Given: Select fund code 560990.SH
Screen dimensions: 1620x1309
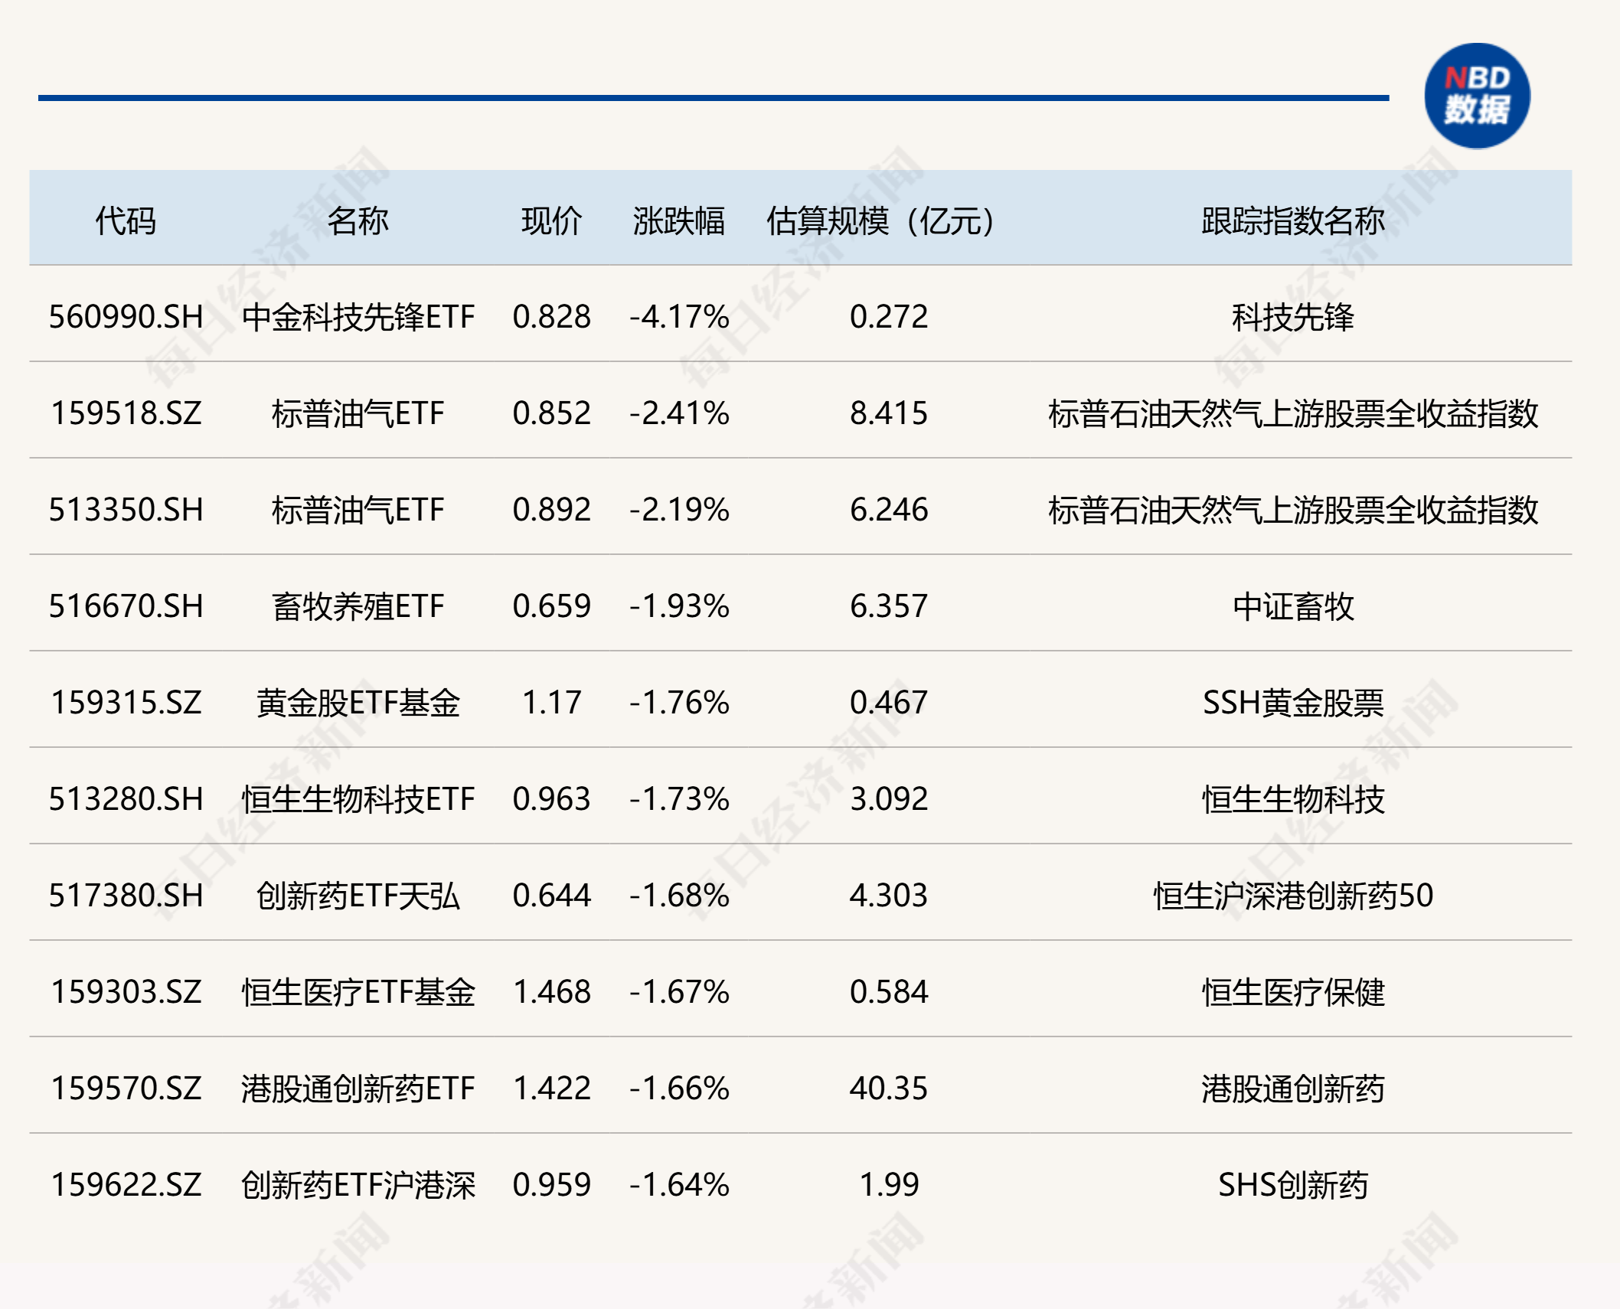Looking at the screenshot, I should 126,317.
